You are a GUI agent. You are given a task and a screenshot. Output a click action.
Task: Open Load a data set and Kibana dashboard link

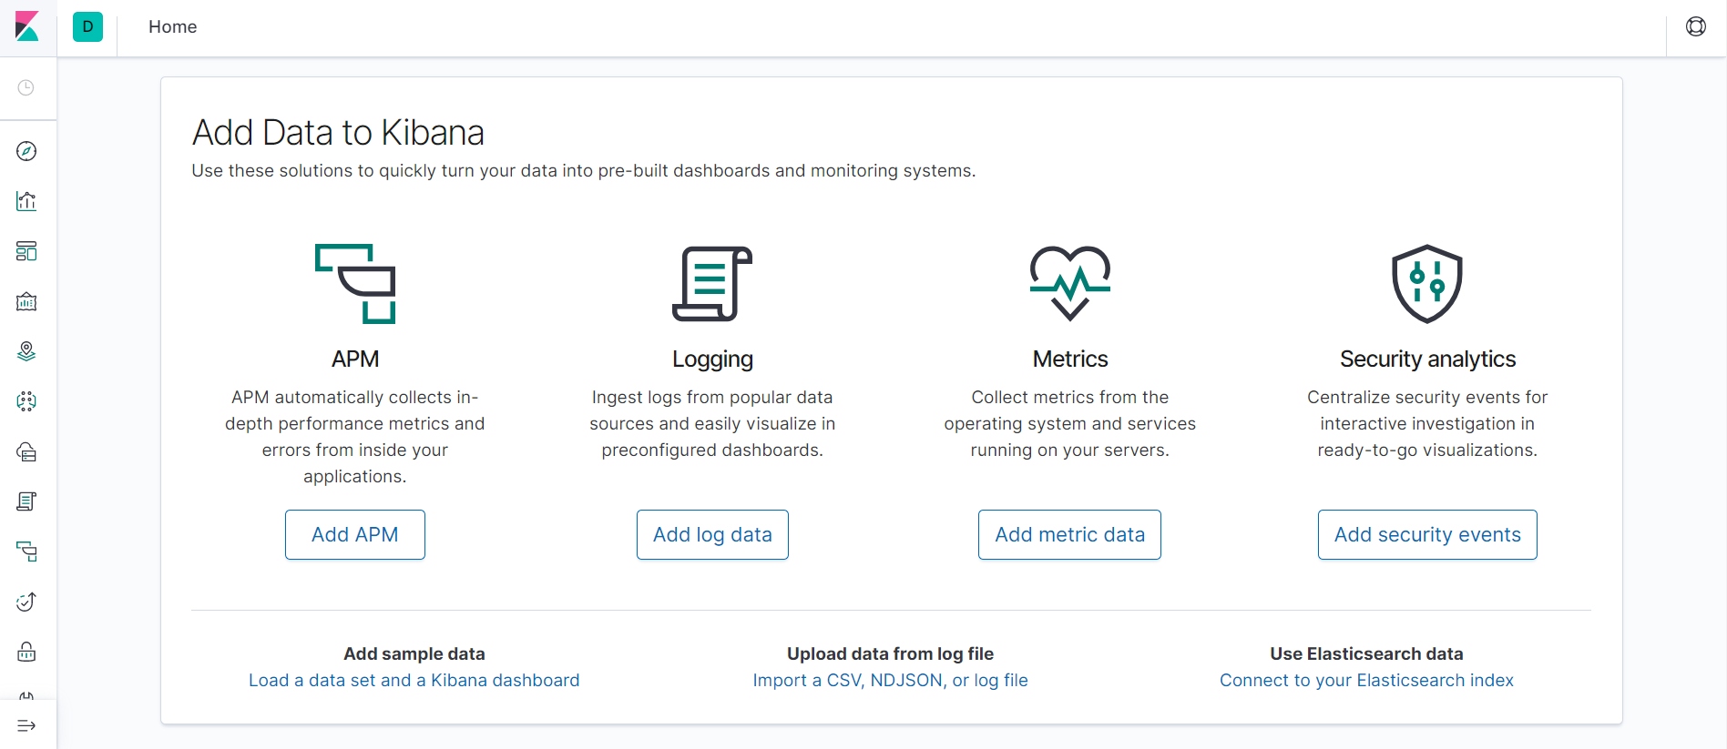point(414,680)
